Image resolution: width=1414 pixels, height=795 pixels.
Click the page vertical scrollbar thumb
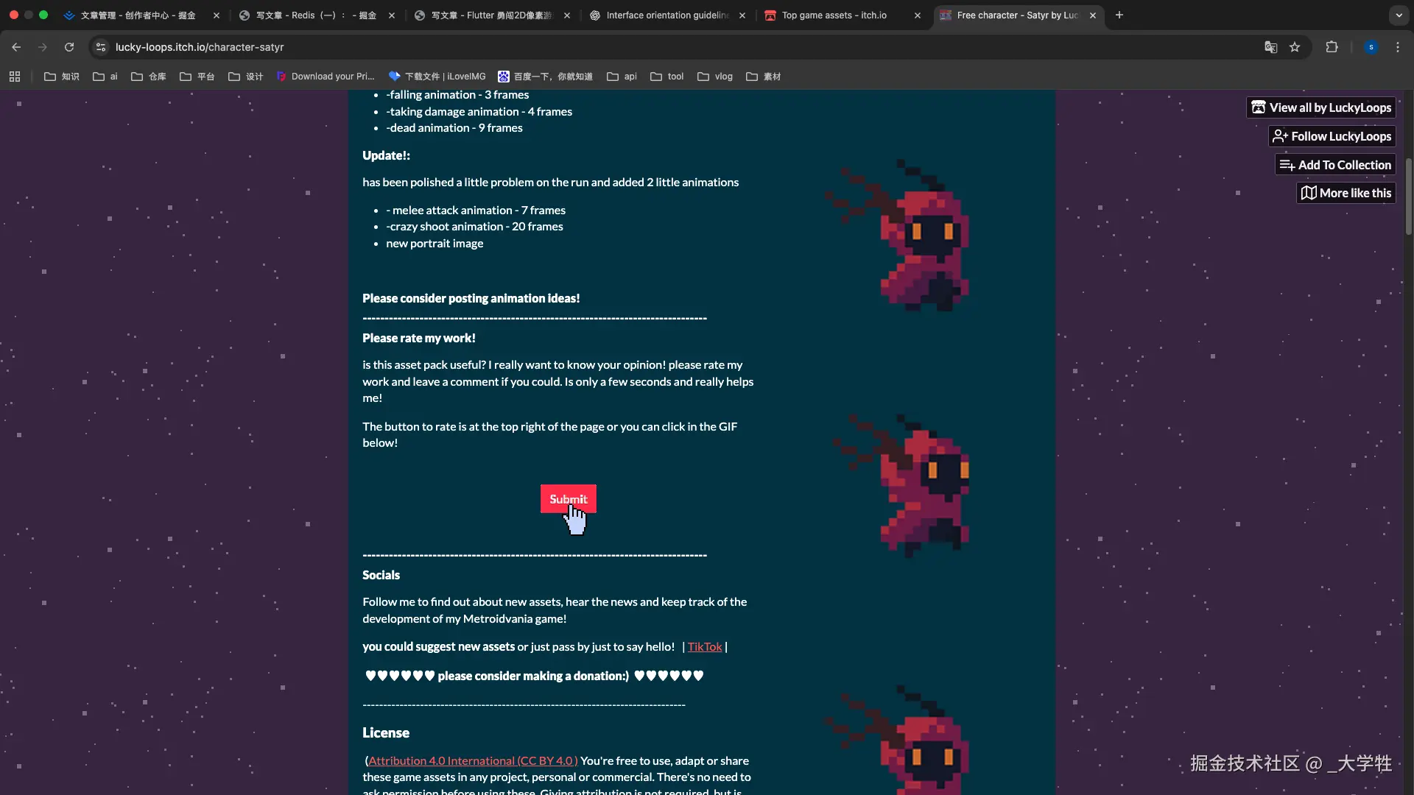[1408, 196]
